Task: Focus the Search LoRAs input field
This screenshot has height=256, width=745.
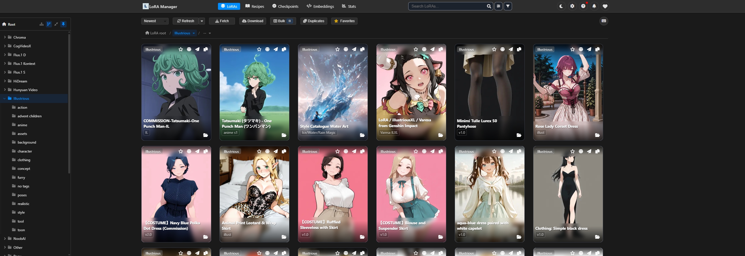Action: tap(447, 6)
